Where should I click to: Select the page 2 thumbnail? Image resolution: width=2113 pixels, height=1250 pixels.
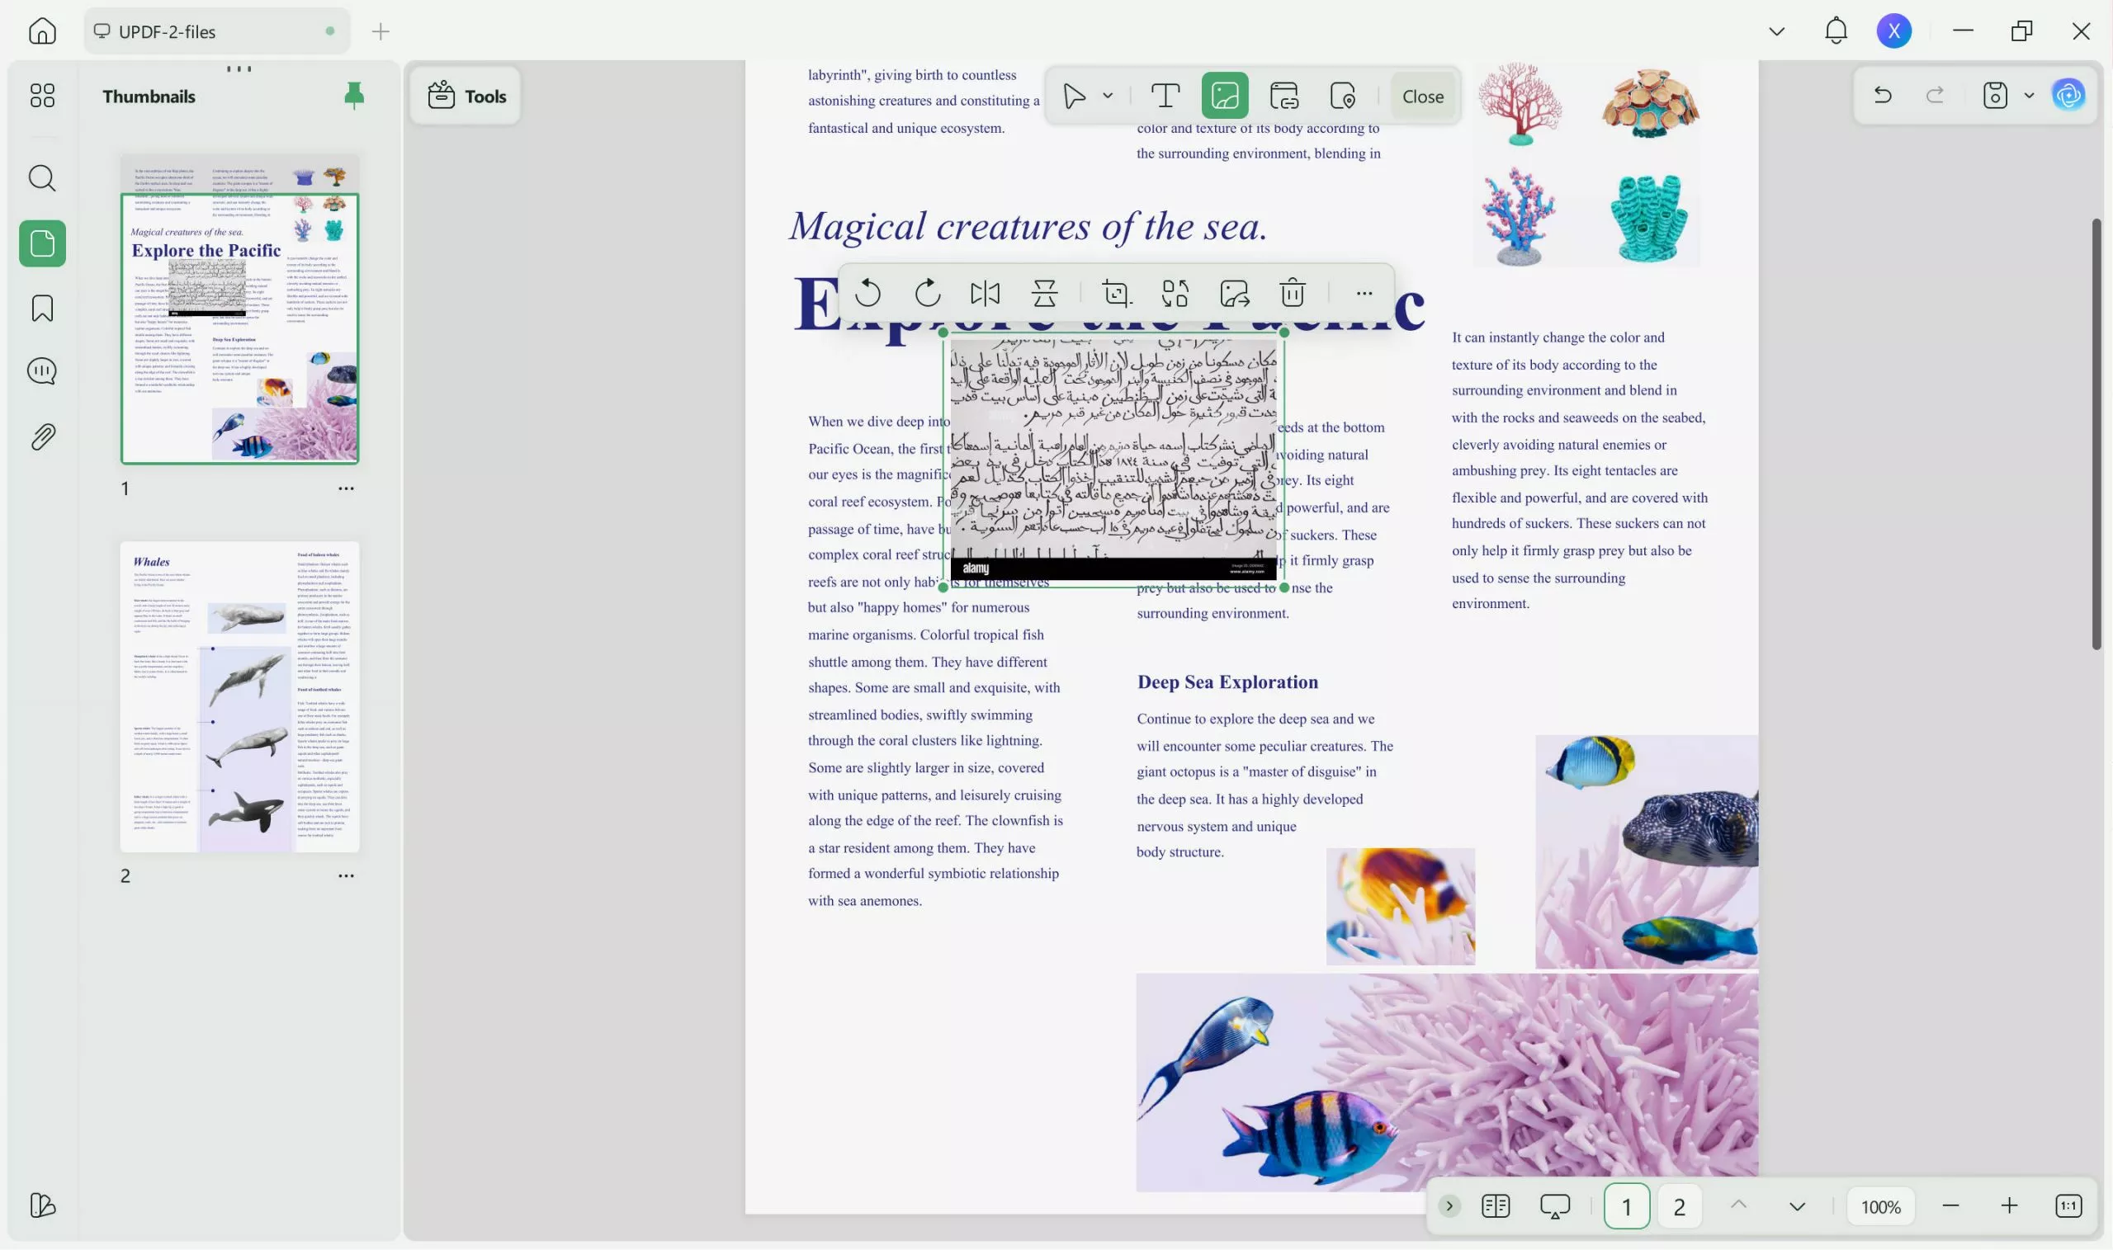(x=239, y=696)
